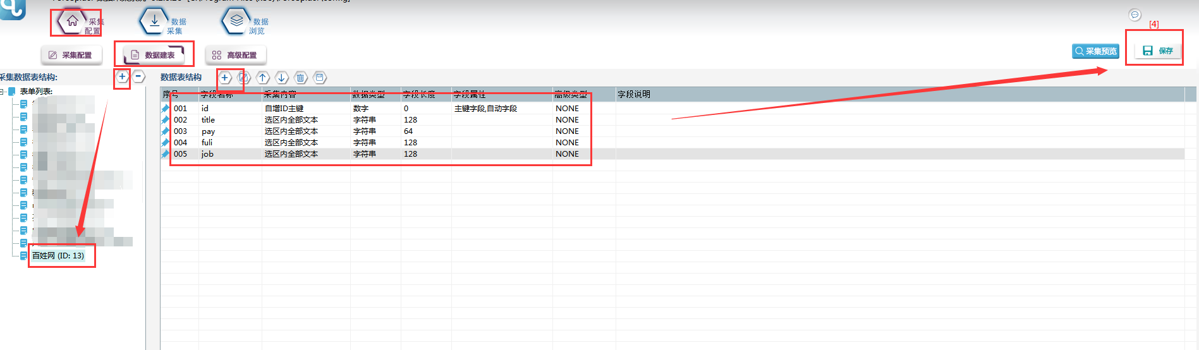Viewport: 1199px width, 350px height.
Task: Click the pin icon of row 003
Action: [166, 131]
